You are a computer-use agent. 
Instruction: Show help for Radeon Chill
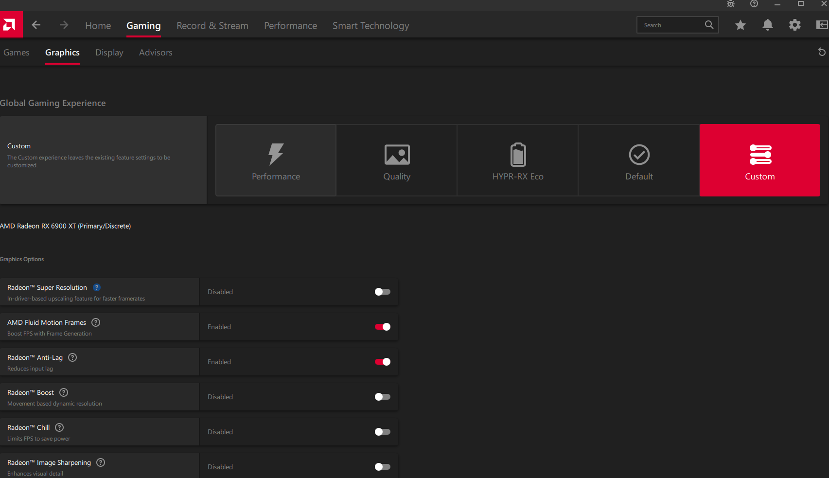[x=59, y=427]
